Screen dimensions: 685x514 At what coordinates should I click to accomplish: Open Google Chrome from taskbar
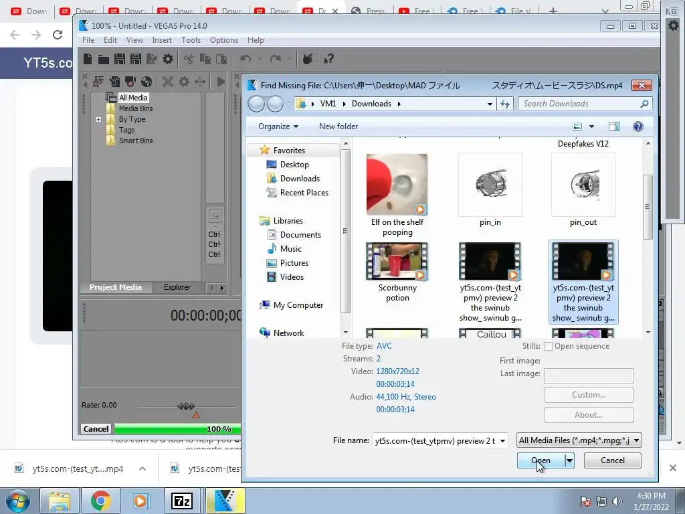100,501
